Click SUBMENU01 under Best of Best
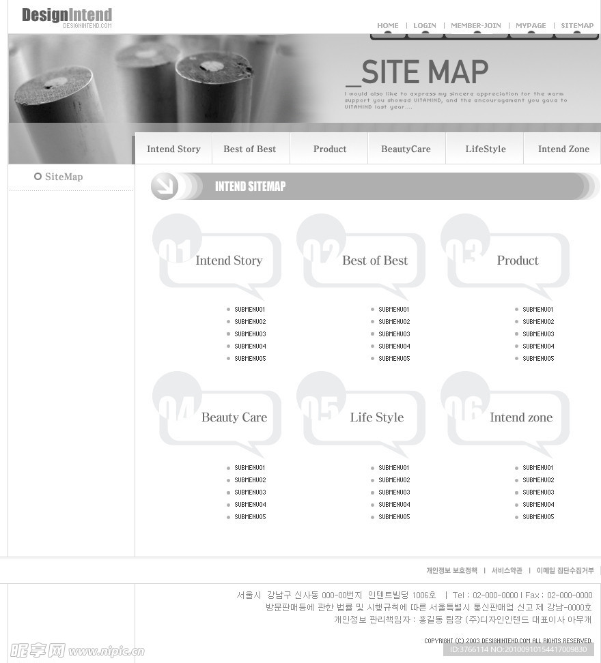The width and height of the screenshot is (601, 663). tap(393, 310)
